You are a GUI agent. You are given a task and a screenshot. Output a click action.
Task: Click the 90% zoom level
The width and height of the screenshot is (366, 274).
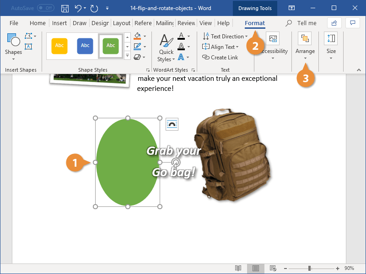click(349, 268)
